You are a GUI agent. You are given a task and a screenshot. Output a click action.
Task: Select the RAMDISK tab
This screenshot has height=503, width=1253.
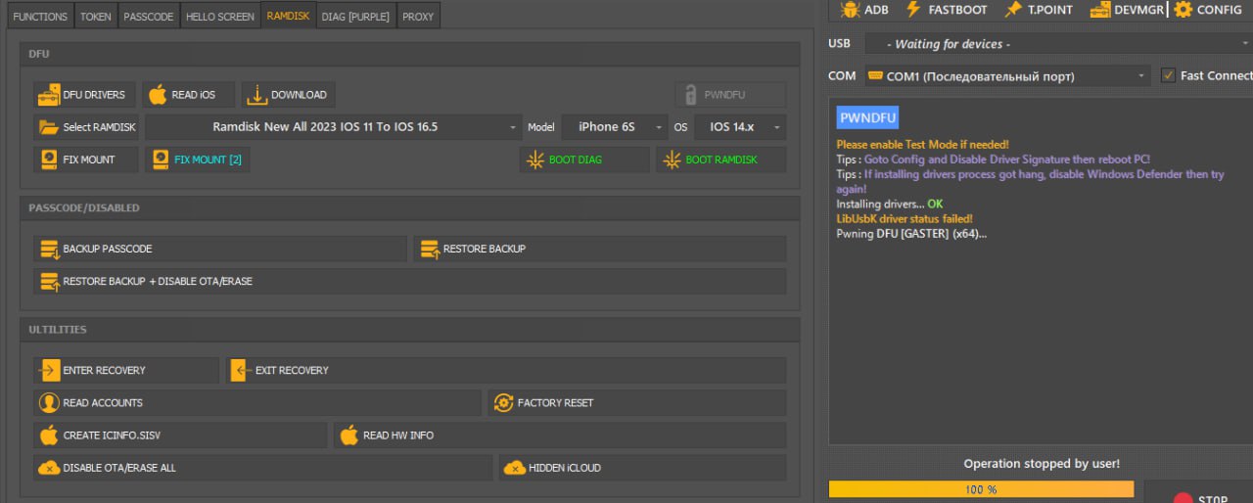click(288, 16)
